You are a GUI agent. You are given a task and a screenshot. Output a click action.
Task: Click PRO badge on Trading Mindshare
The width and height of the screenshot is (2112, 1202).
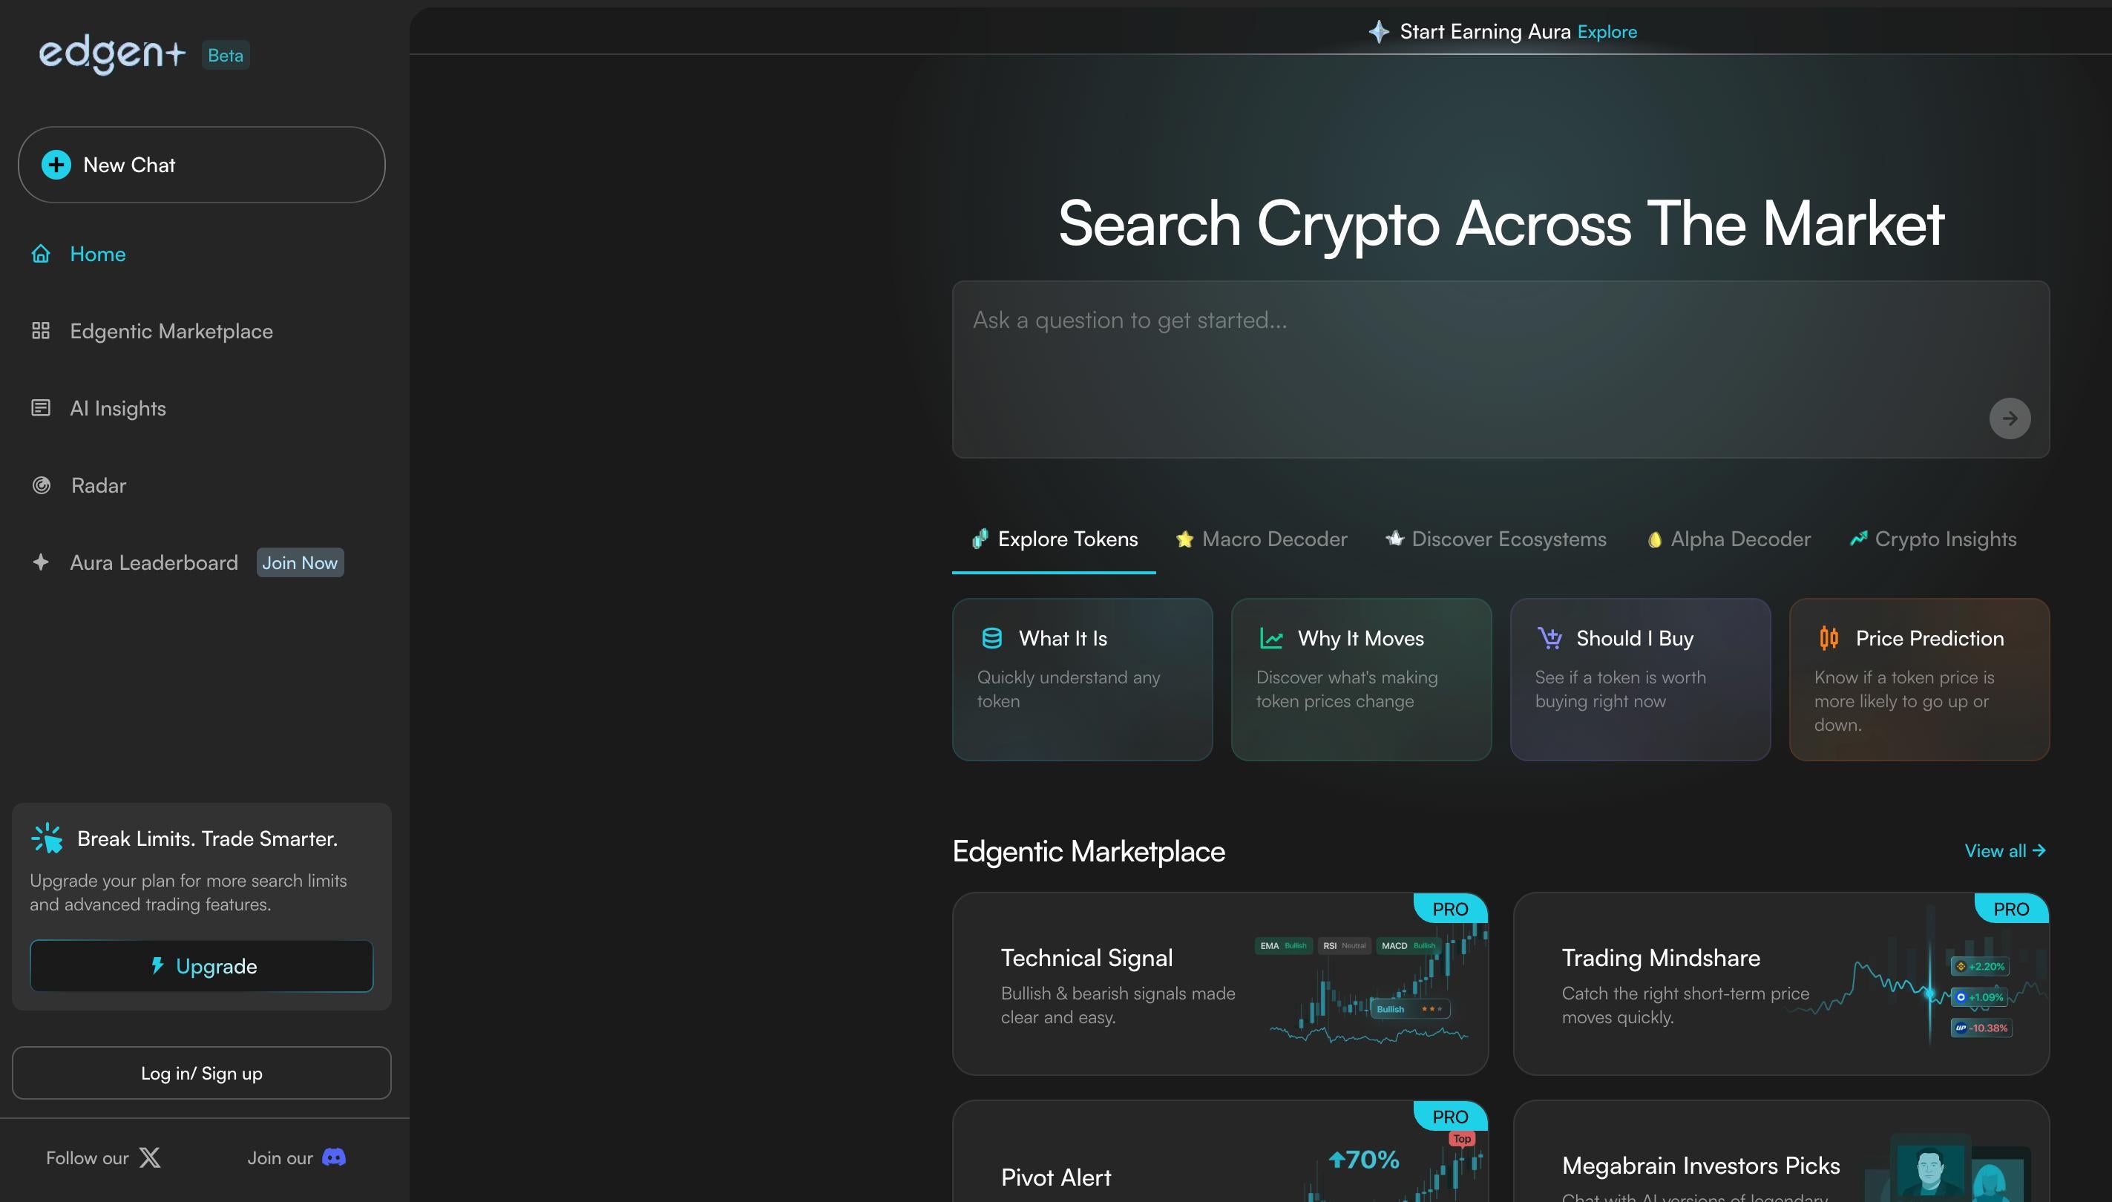pyautogui.click(x=2011, y=909)
